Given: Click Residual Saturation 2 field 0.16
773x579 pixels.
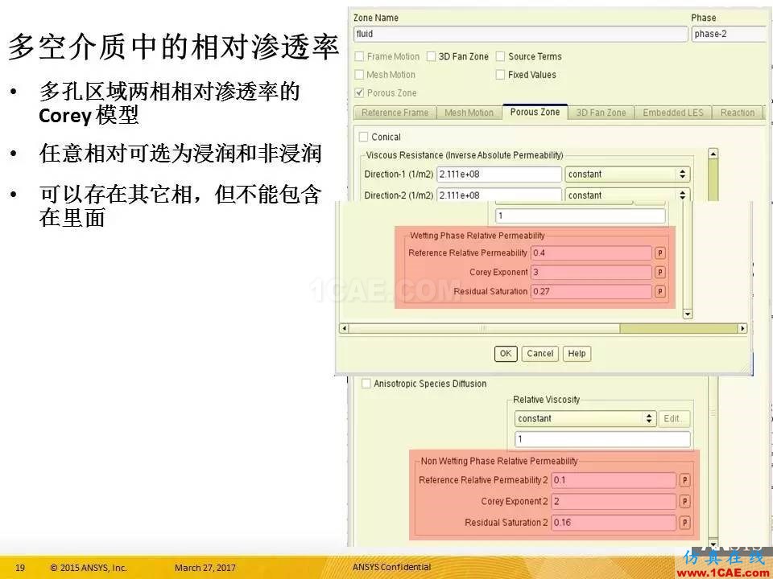Looking at the screenshot, I should tap(614, 523).
